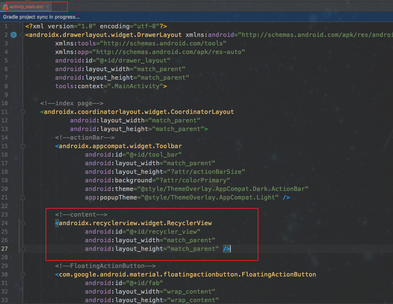Click line number 27 in the gutter

click(5, 249)
